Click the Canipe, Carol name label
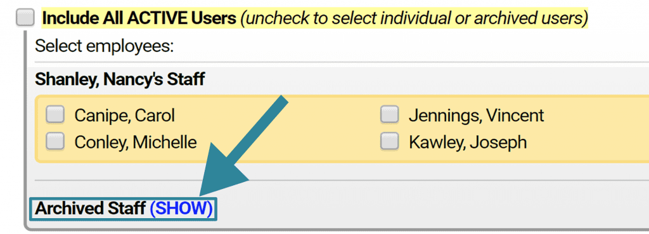 (125, 115)
